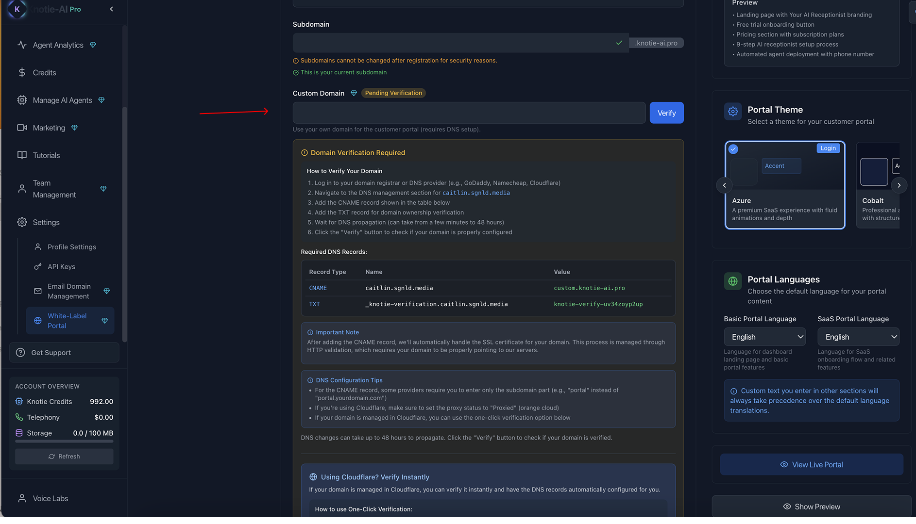
Task: Click the custom.knotie-ai.pro CNAME value
Action: click(x=589, y=289)
